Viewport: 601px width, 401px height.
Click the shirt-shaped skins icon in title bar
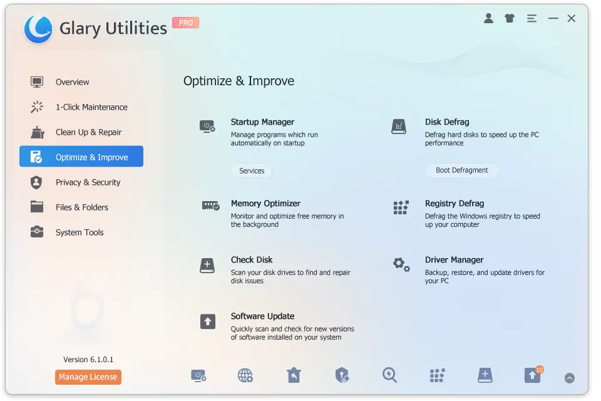click(x=509, y=18)
